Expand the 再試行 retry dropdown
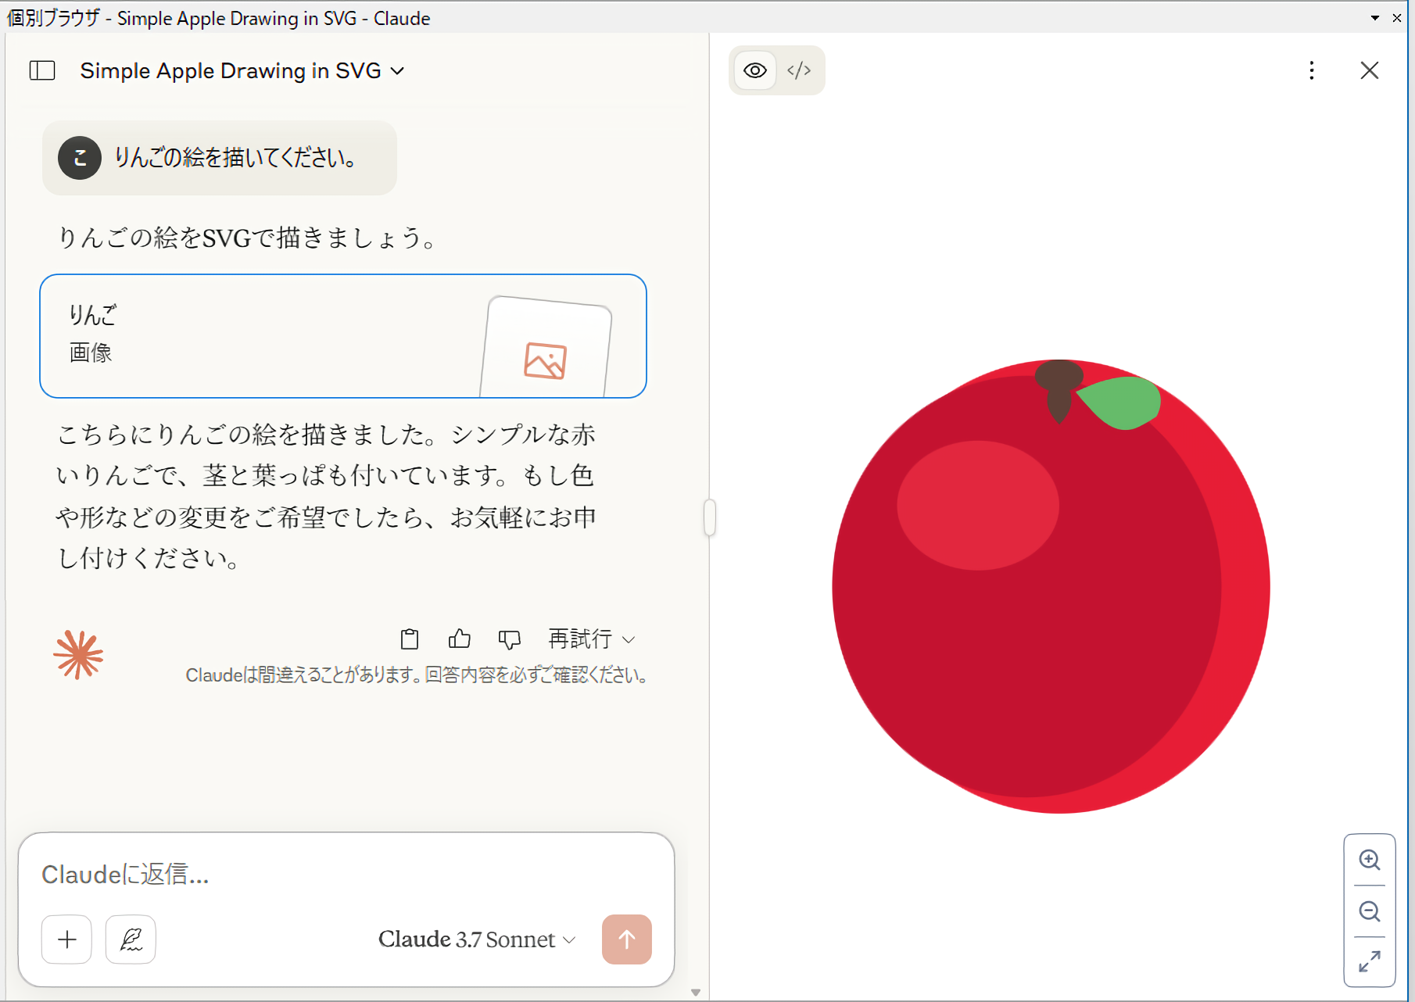Screen dimensions: 1415x1002 tap(591, 639)
